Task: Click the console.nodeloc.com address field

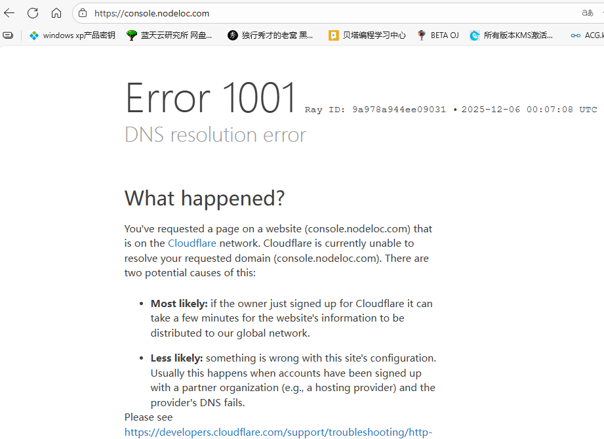Action: pos(262,13)
